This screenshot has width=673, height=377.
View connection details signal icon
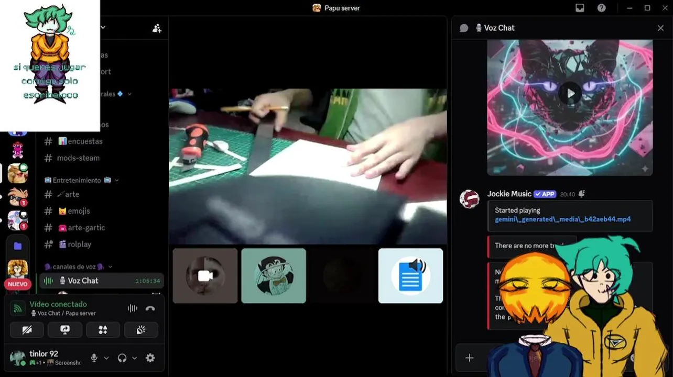pos(18,308)
